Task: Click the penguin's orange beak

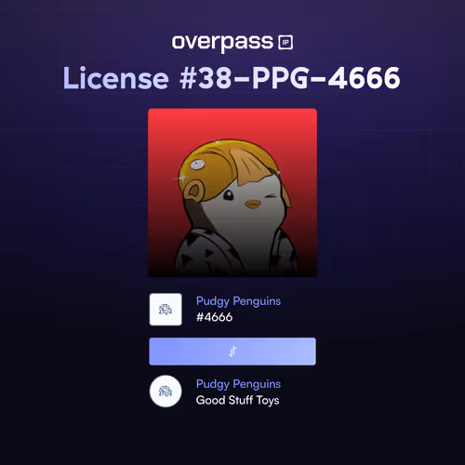Action: click(x=253, y=205)
